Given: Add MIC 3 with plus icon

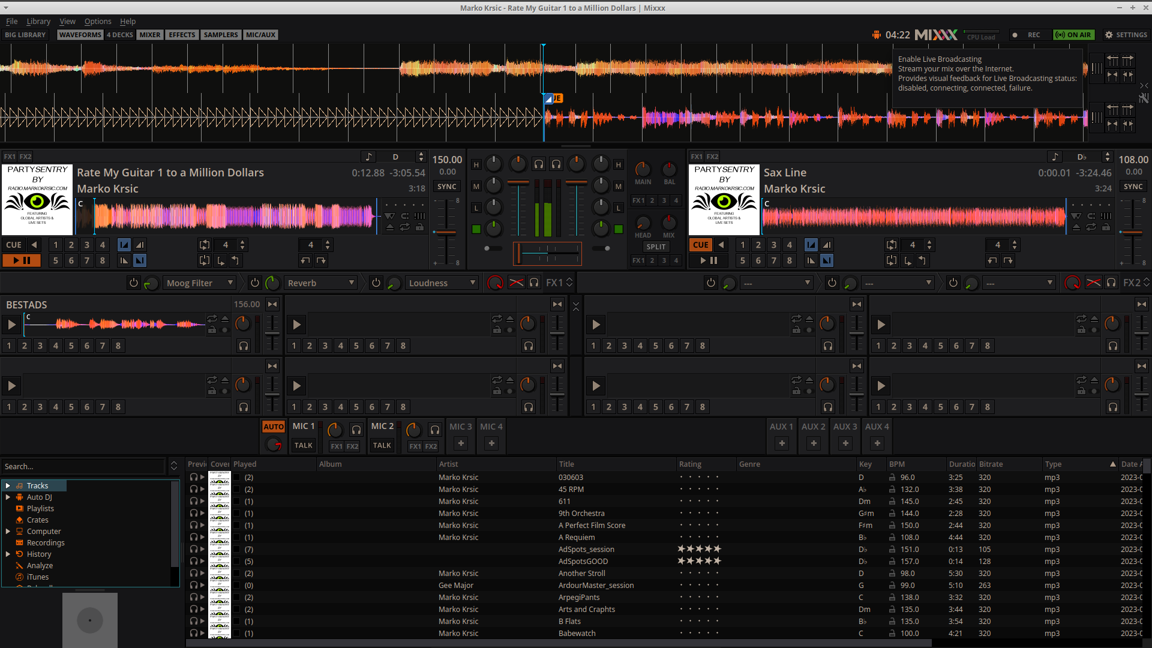Looking at the screenshot, I should tap(461, 443).
